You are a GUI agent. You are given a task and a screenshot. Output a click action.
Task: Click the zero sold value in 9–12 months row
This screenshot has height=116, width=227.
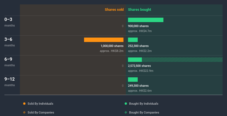pyautogui.click(x=123, y=86)
